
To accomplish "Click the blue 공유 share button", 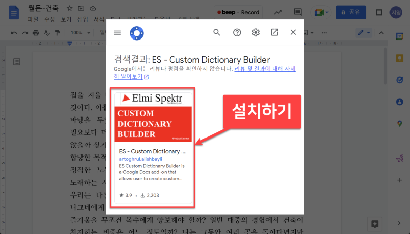I will click(351, 12).
